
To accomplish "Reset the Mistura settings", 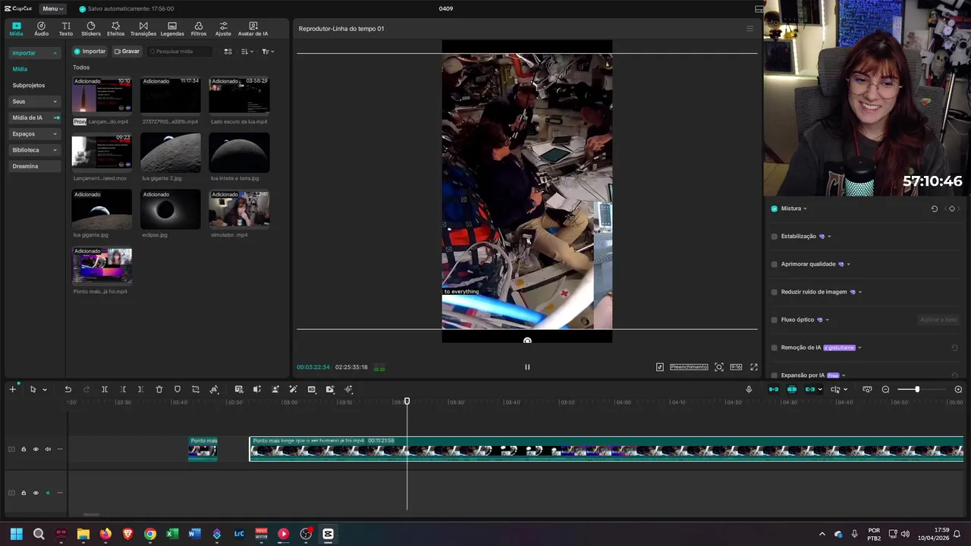I will tap(934, 209).
